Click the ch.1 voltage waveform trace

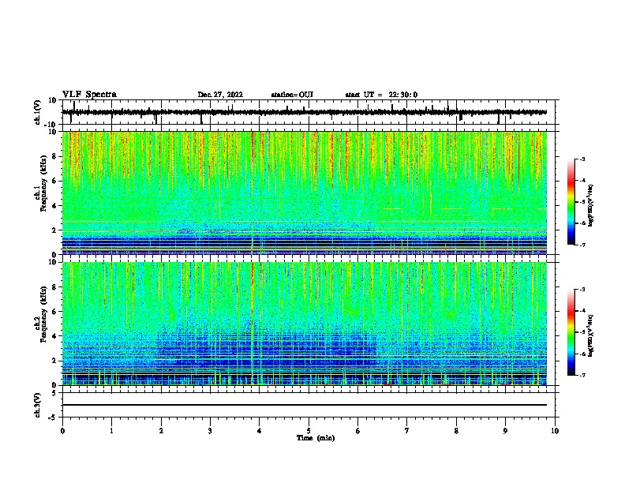click(x=304, y=112)
